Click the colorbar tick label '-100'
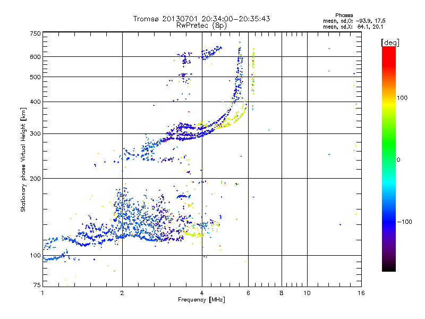The width and height of the screenshot is (425, 319). click(x=404, y=222)
